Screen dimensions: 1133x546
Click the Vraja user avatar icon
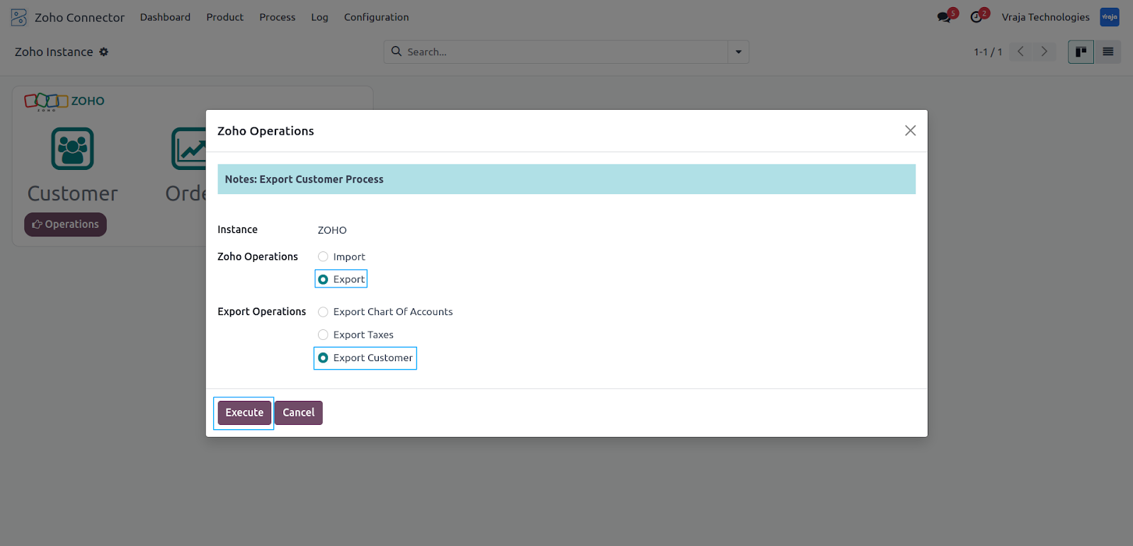(x=1110, y=17)
